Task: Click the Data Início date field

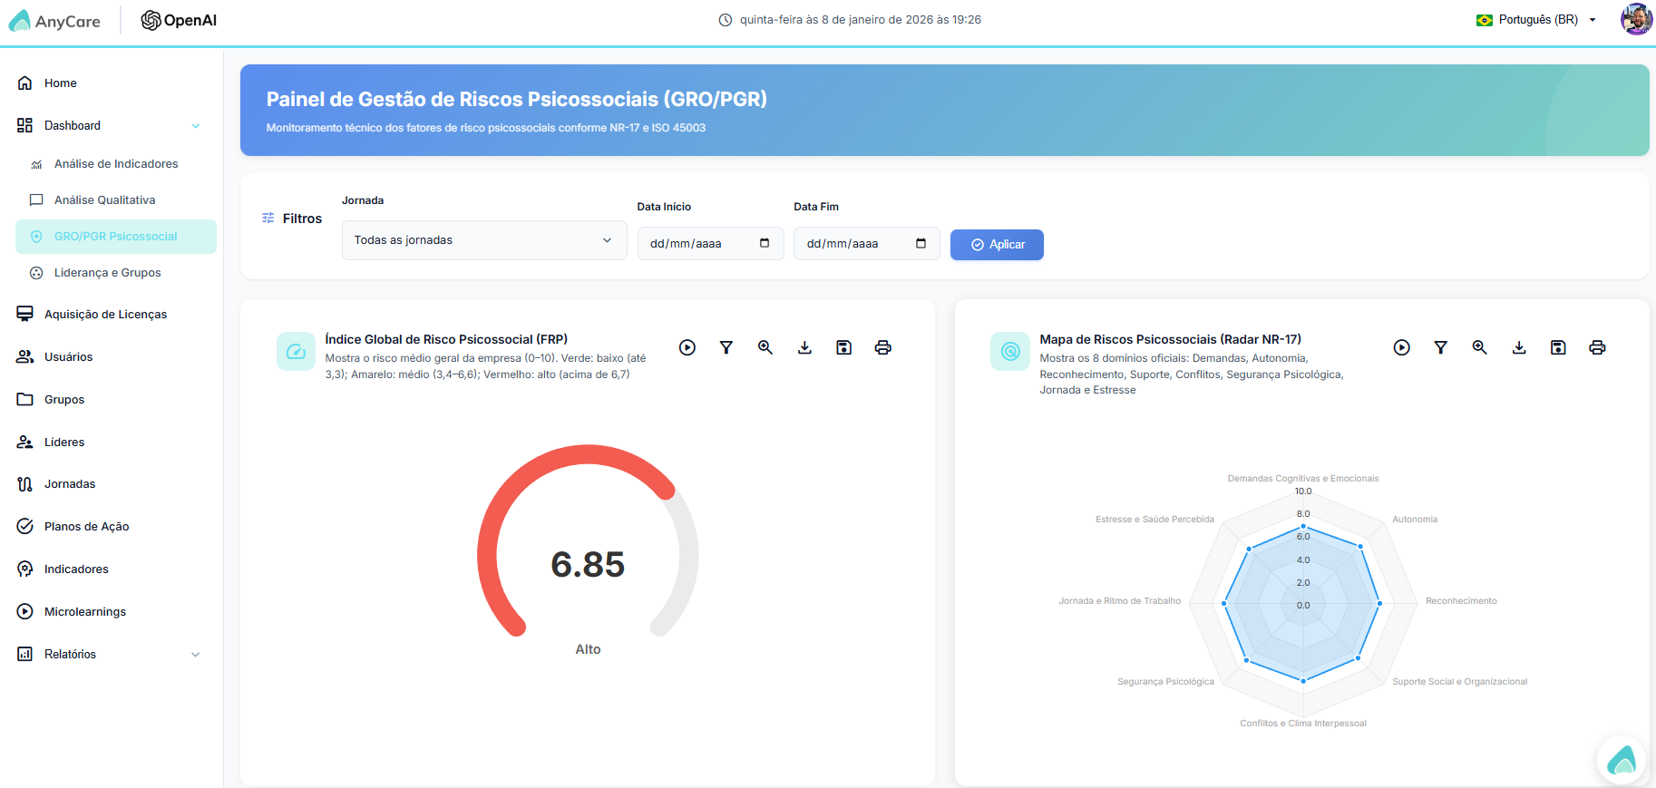Action: (710, 243)
